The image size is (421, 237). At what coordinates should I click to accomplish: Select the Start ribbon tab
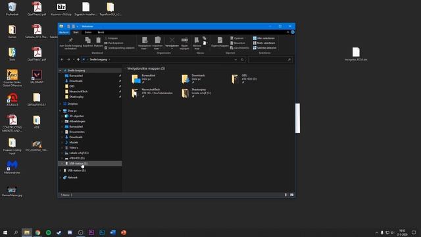(x=76, y=32)
